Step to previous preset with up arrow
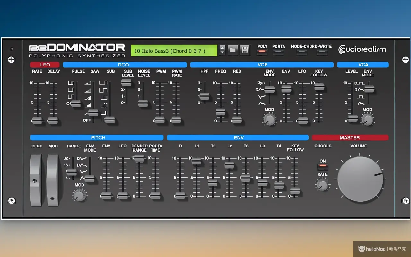The height and width of the screenshot is (257, 411). tap(222, 48)
